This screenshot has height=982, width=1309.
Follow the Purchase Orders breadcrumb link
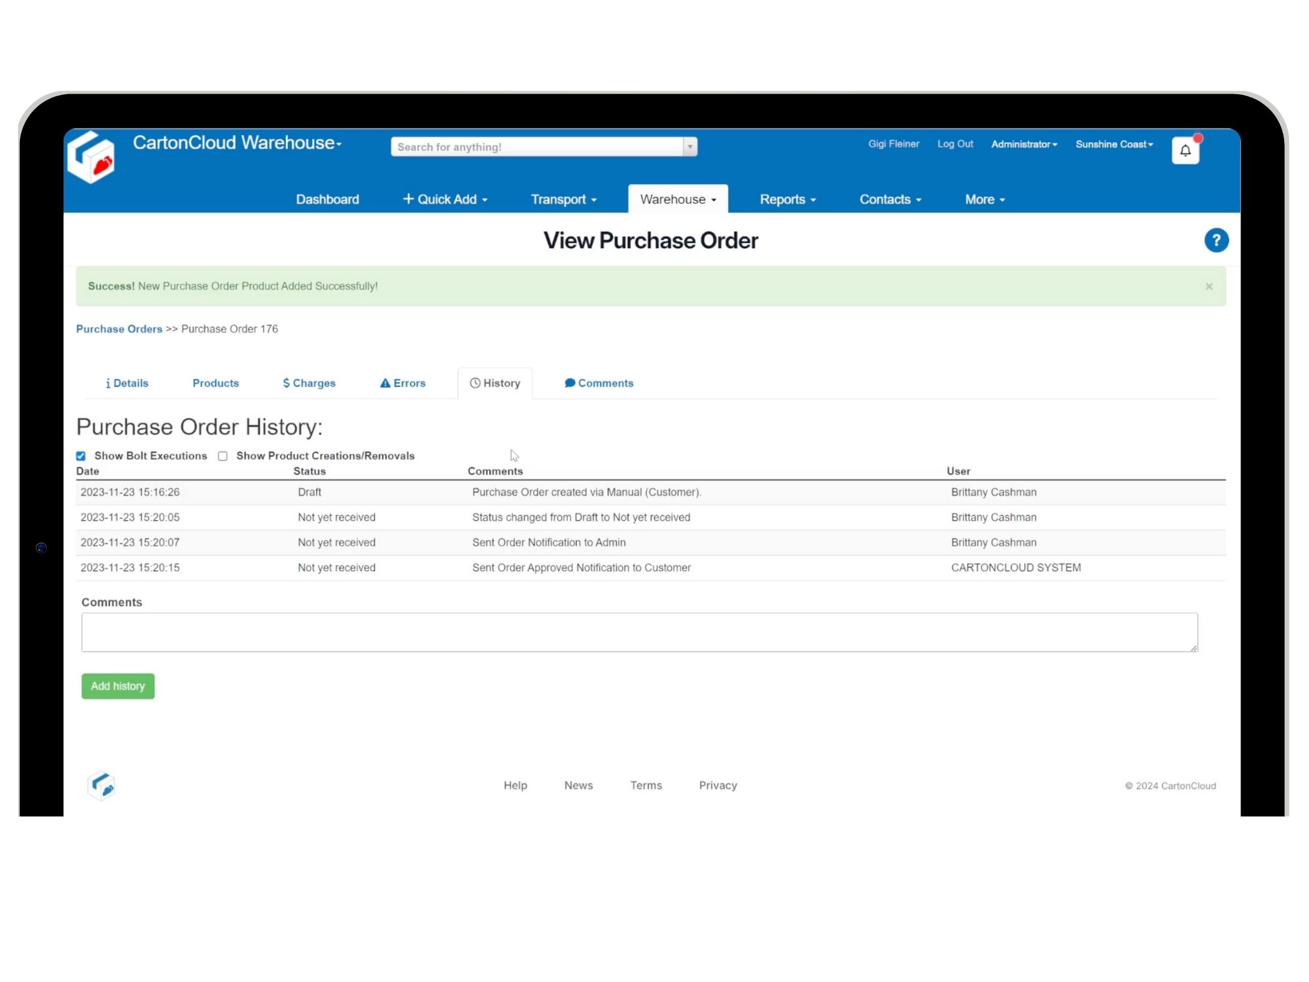coord(119,329)
